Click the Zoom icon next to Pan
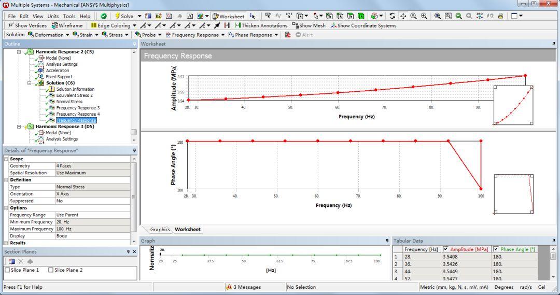The width and height of the screenshot is (560, 295). (414, 16)
